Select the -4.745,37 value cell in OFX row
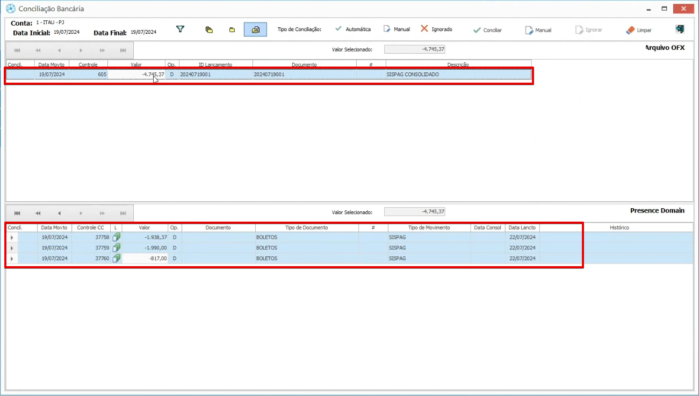The height and width of the screenshot is (396, 699). coord(136,75)
